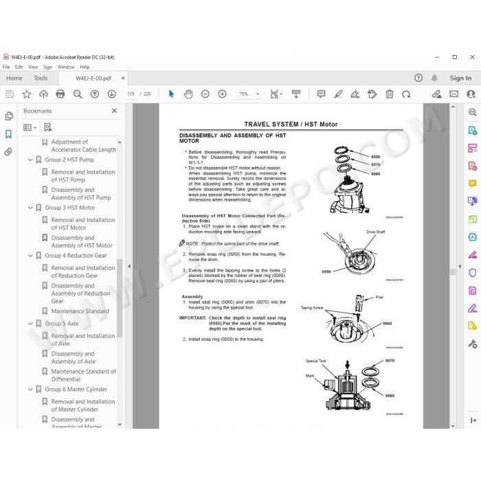Image resolution: width=481 pixels, height=481 pixels.
Task: Share a link to the file
Action: click(436, 94)
